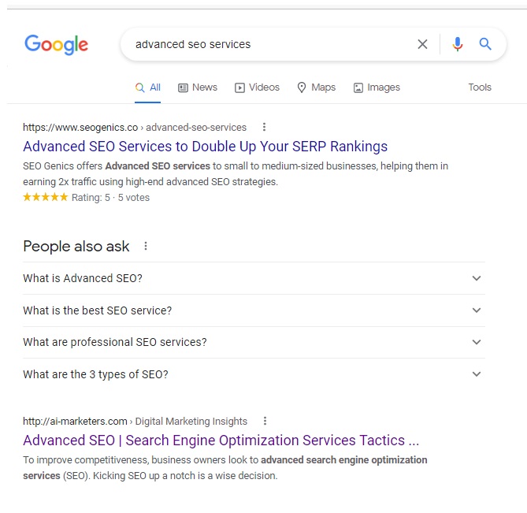Expand "What are the 3 types of SEO?"
This screenshot has height=513, width=527.
point(476,374)
